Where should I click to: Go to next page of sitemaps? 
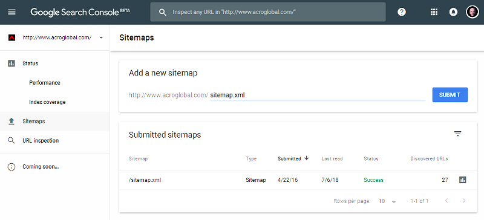coord(464,201)
